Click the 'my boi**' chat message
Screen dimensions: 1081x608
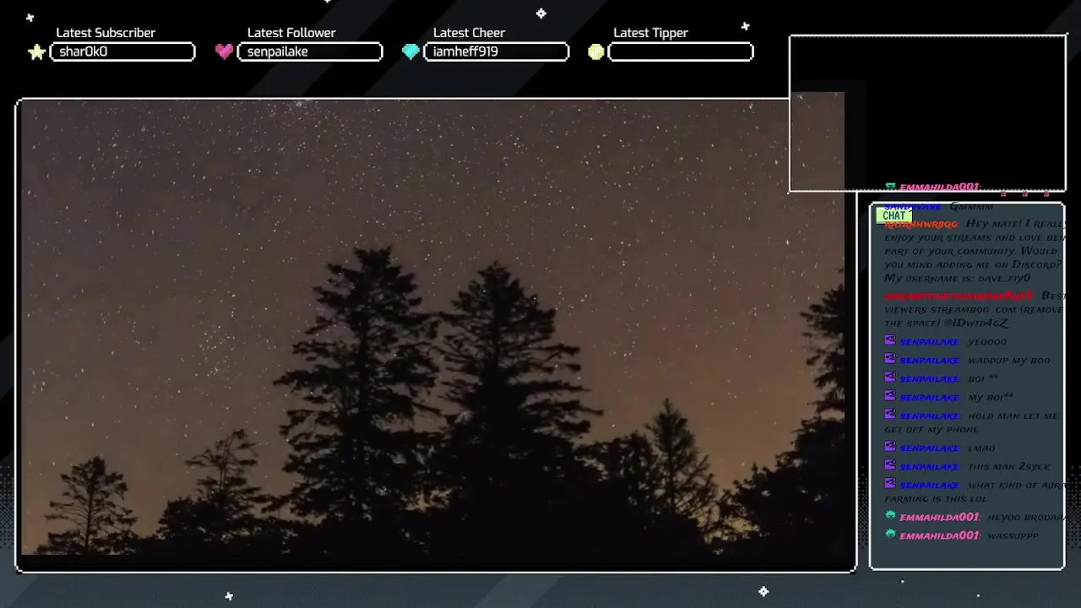pos(991,398)
